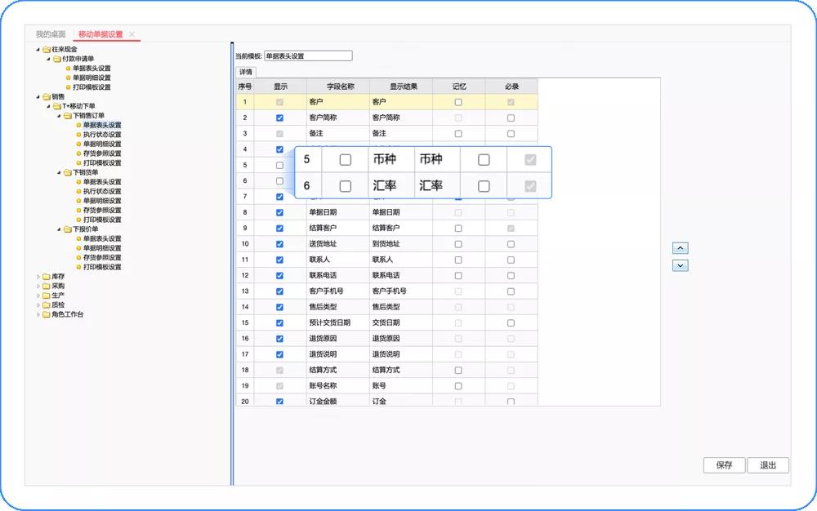The image size is (817, 511).
Task: Select the 详情 tab
Action: pyautogui.click(x=245, y=72)
